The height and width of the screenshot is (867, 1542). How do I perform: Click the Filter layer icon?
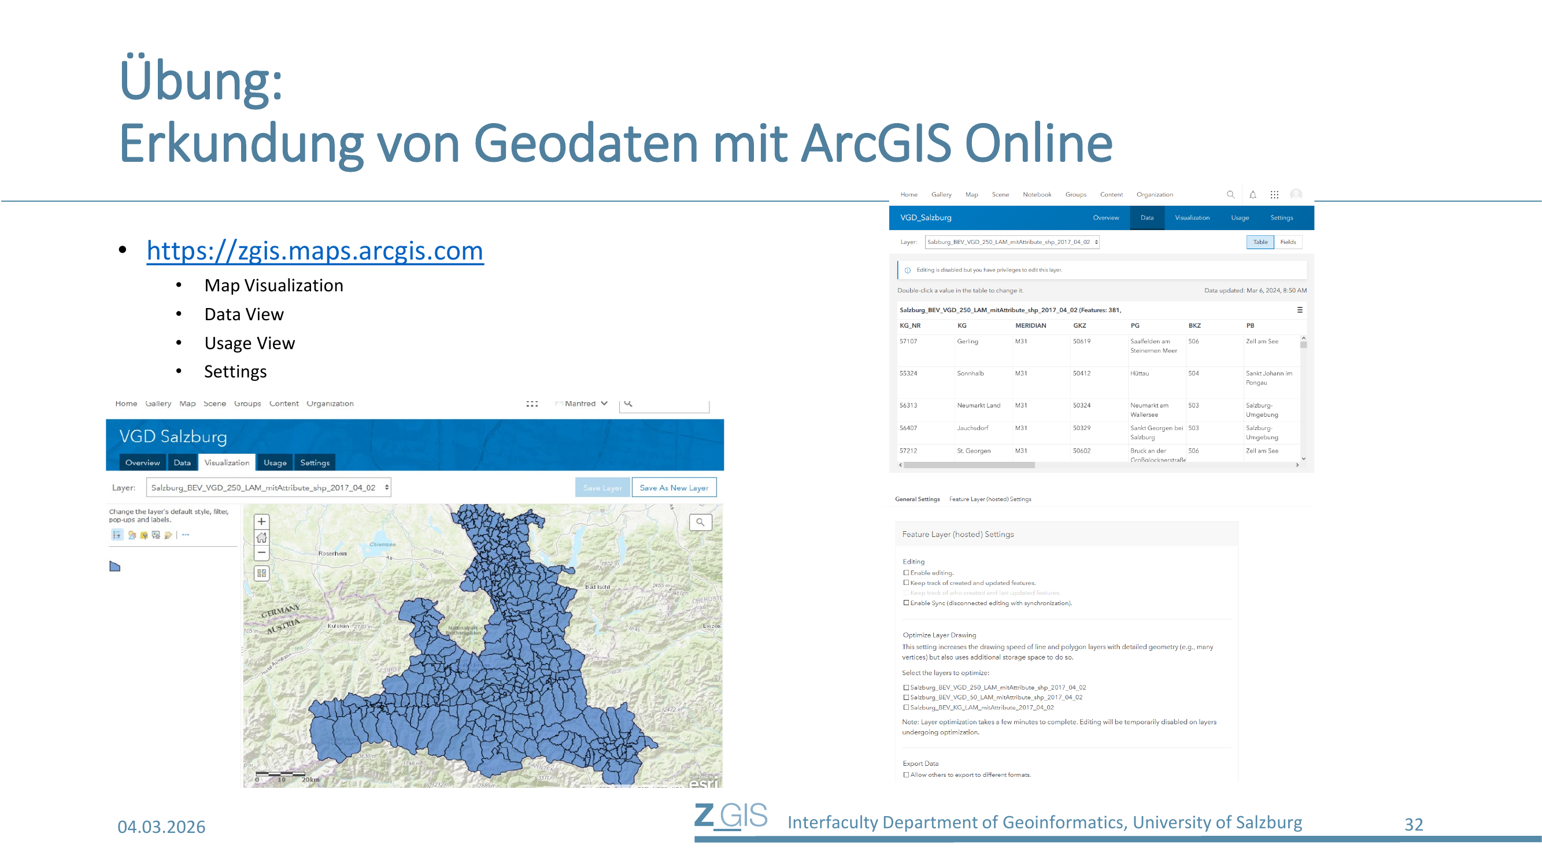click(143, 535)
